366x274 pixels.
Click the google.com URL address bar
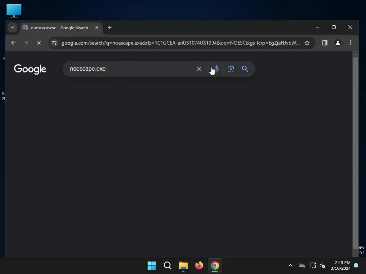180,43
